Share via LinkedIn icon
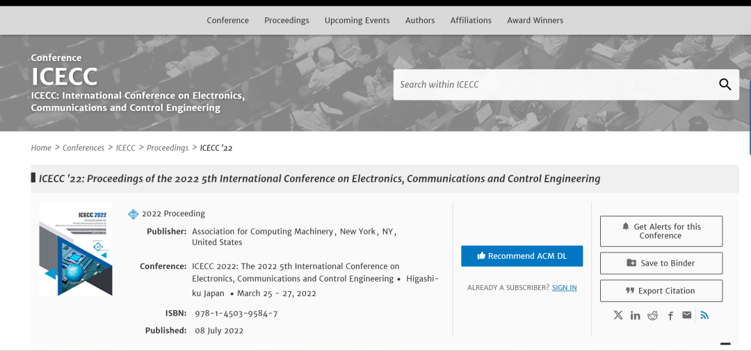751x351 pixels. click(635, 316)
